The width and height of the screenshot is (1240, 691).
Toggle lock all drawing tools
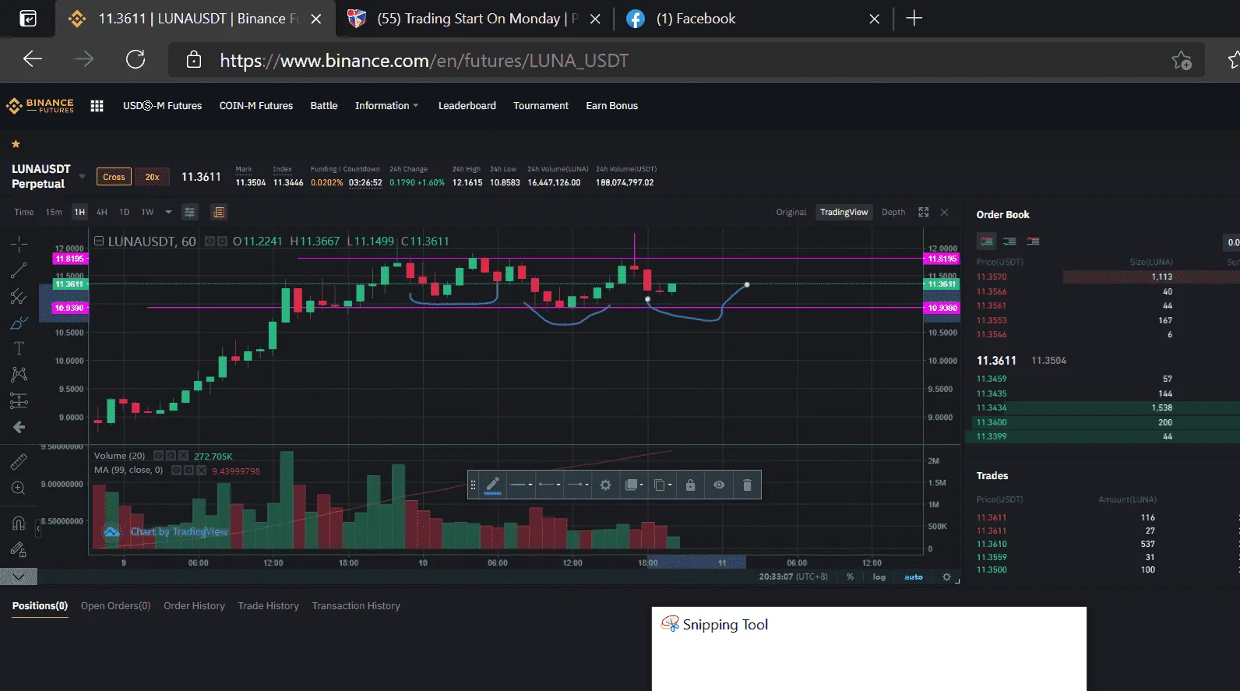coord(19,550)
